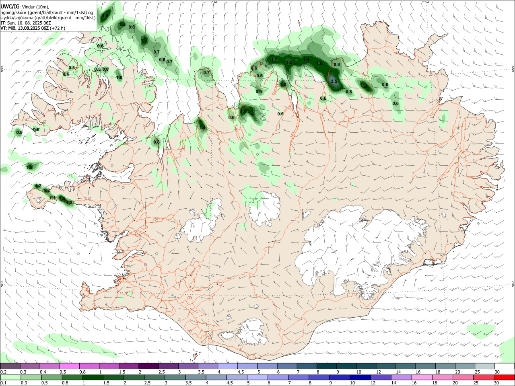Image resolution: width=515 pixels, height=386 pixels.
Task: Click the '3.5' precipitation value on the map
Action: pos(334,81)
